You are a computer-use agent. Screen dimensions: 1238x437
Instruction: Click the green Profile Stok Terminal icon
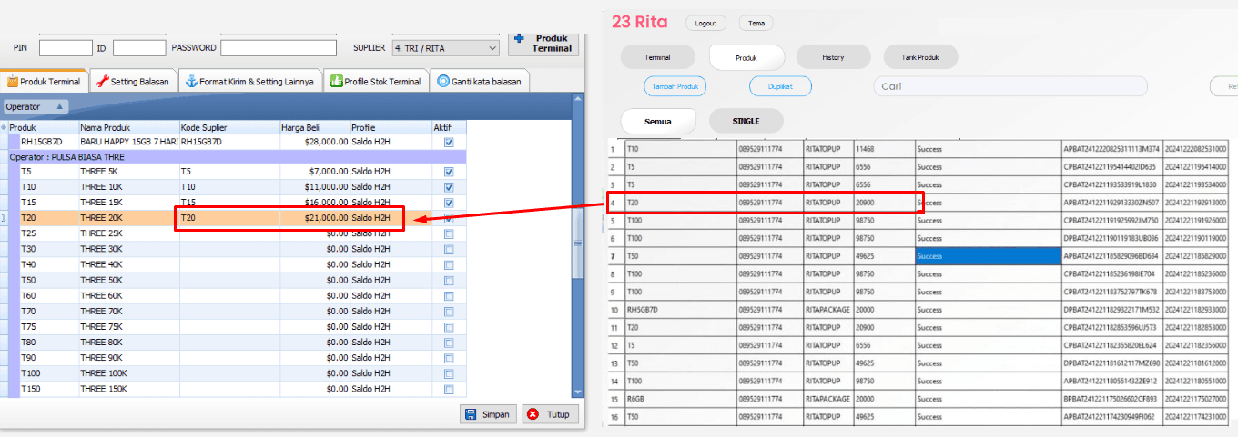336,81
